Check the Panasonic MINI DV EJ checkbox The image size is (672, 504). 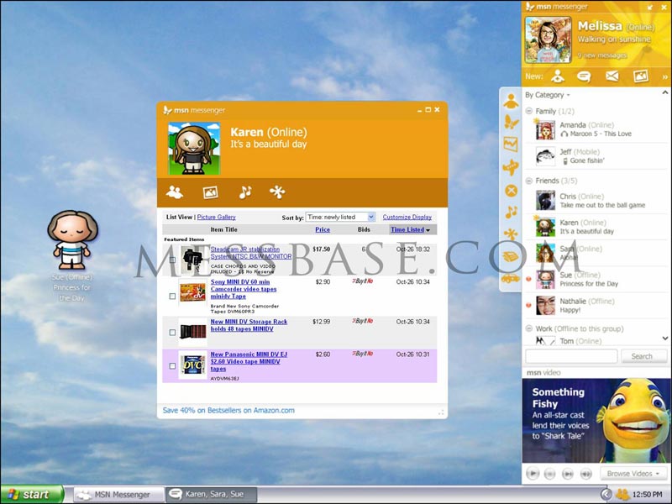(x=172, y=366)
